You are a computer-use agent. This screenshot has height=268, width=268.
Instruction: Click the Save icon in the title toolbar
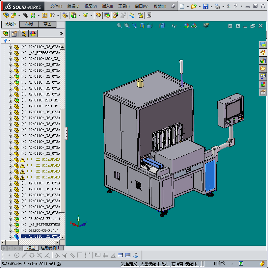(x=205, y=6)
